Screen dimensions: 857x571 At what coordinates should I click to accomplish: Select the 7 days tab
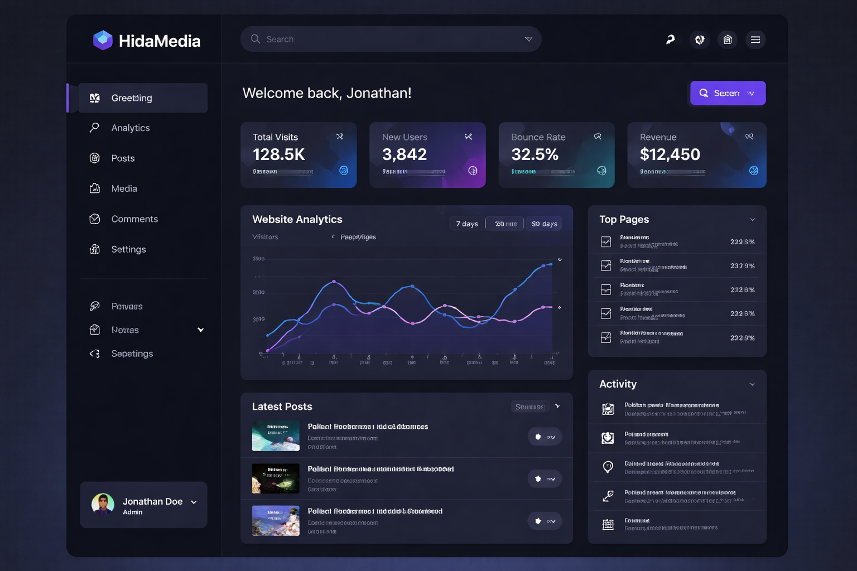pos(466,223)
